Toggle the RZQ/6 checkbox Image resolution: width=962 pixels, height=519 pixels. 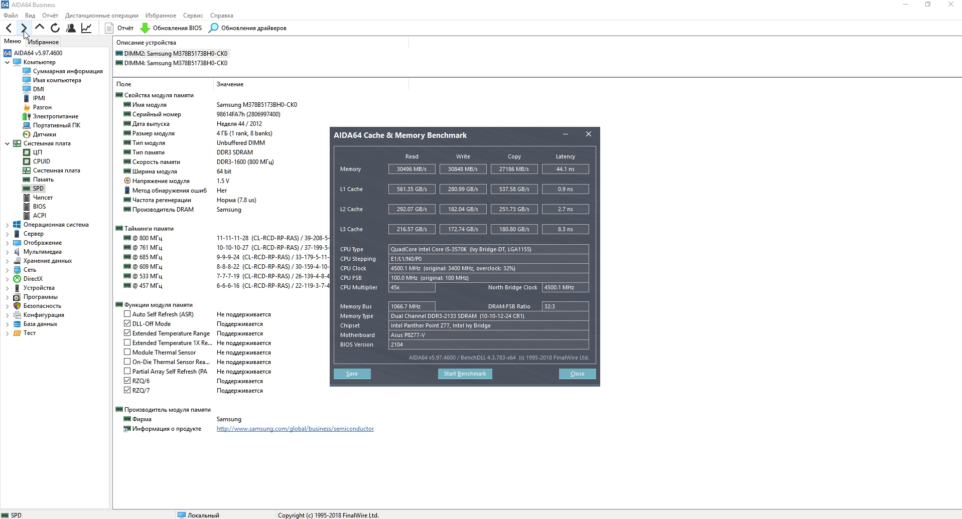[127, 381]
